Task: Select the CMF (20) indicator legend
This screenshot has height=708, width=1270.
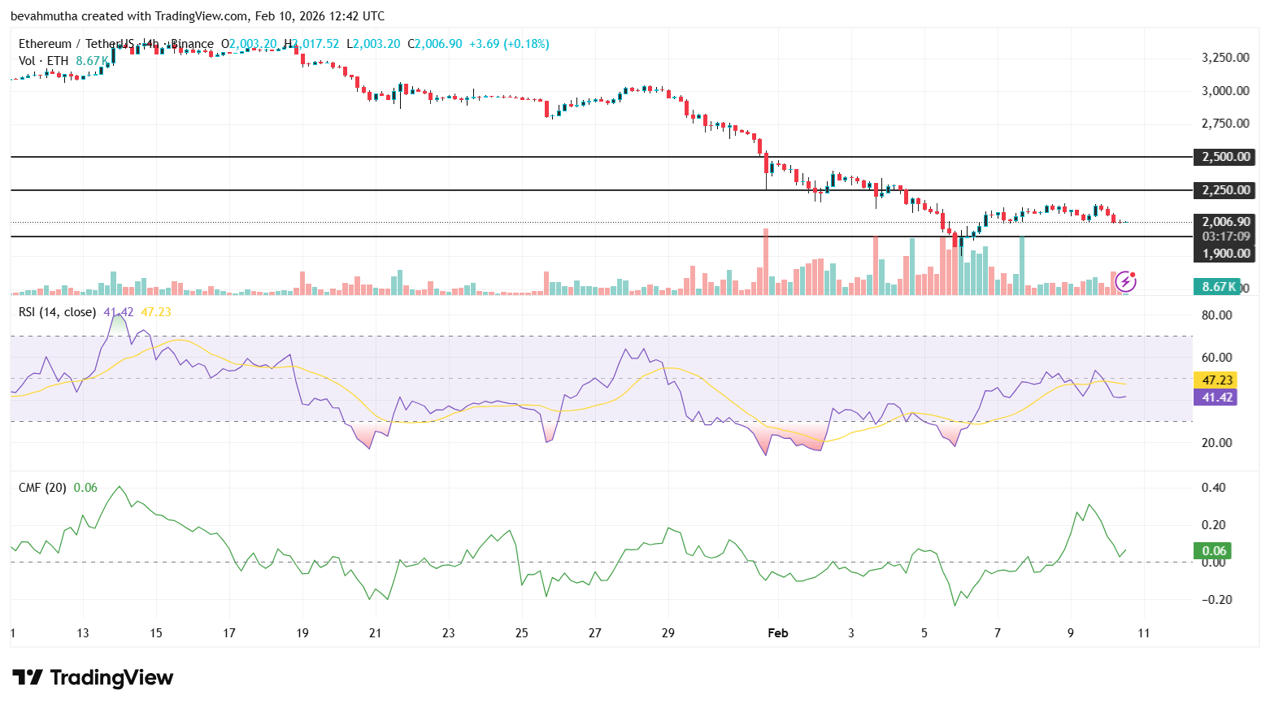Action: click(x=41, y=487)
